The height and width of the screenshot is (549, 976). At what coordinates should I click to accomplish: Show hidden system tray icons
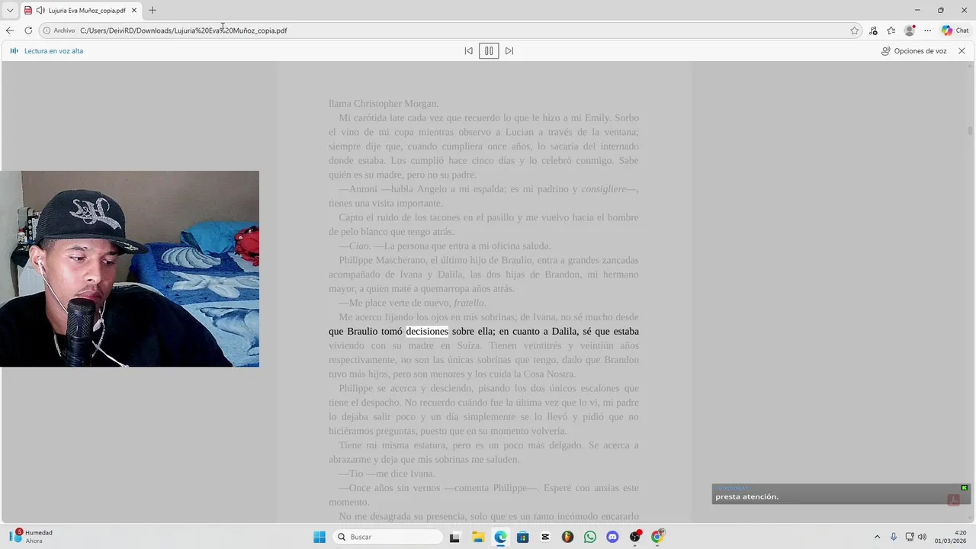[877, 537]
